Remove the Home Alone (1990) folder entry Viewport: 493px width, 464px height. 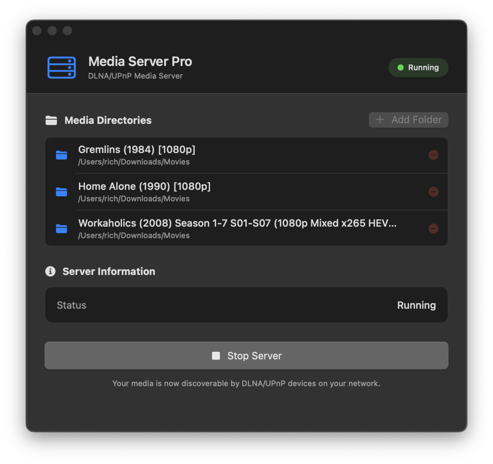434,192
